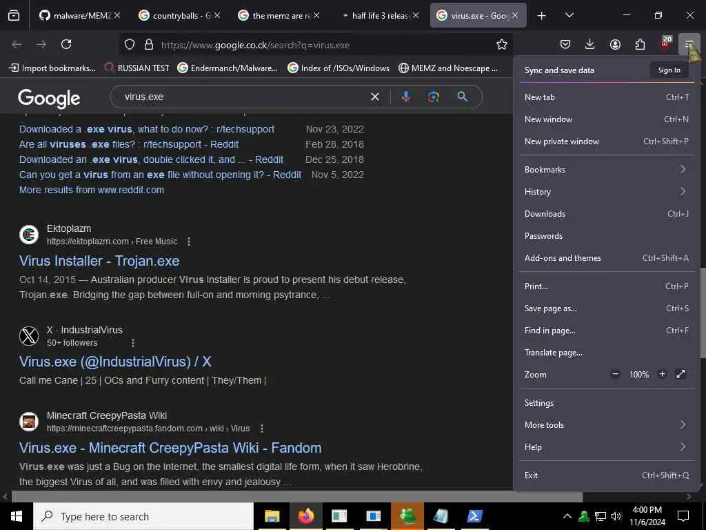Clear the Google search box

(x=374, y=97)
